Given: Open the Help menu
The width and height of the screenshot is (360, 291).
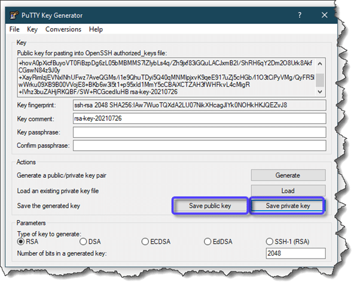Looking at the screenshot, I should tap(96, 29).
